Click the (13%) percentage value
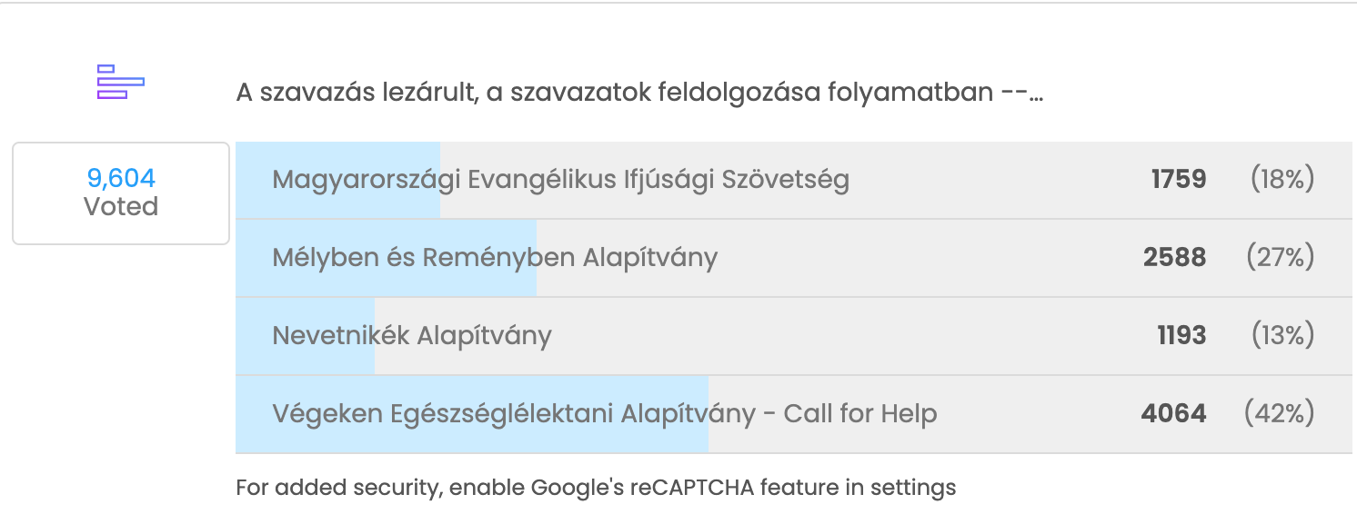 pyautogui.click(x=1282, y=336)
